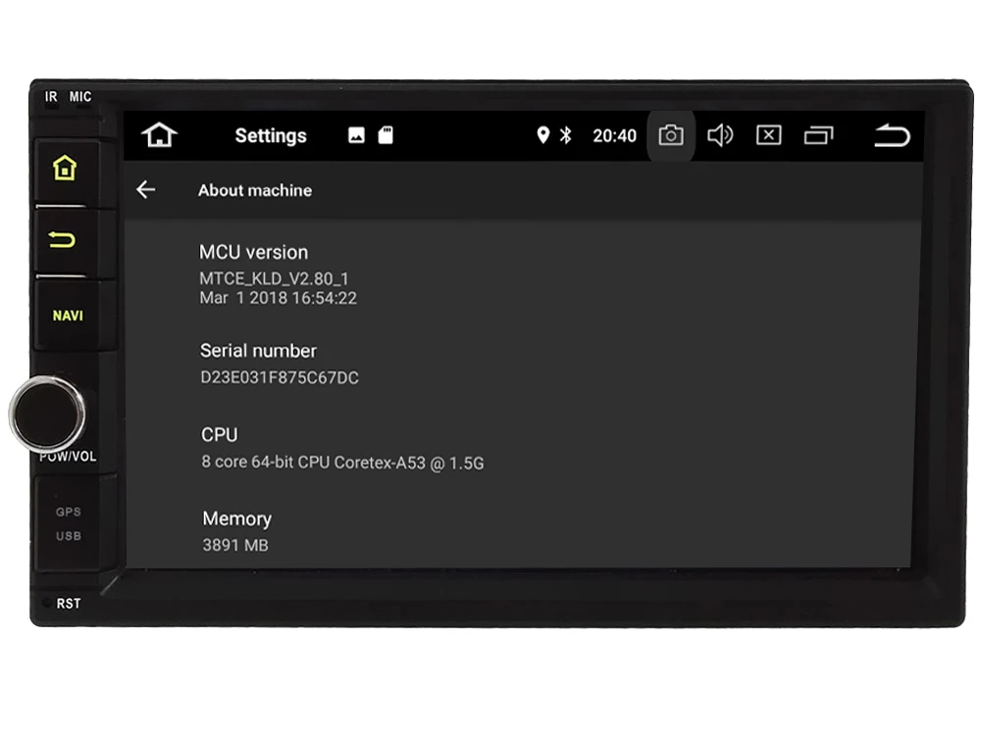Viewport: 981px width, 735px height.
Task: Open the image notification icon
Action: point(356,135)
